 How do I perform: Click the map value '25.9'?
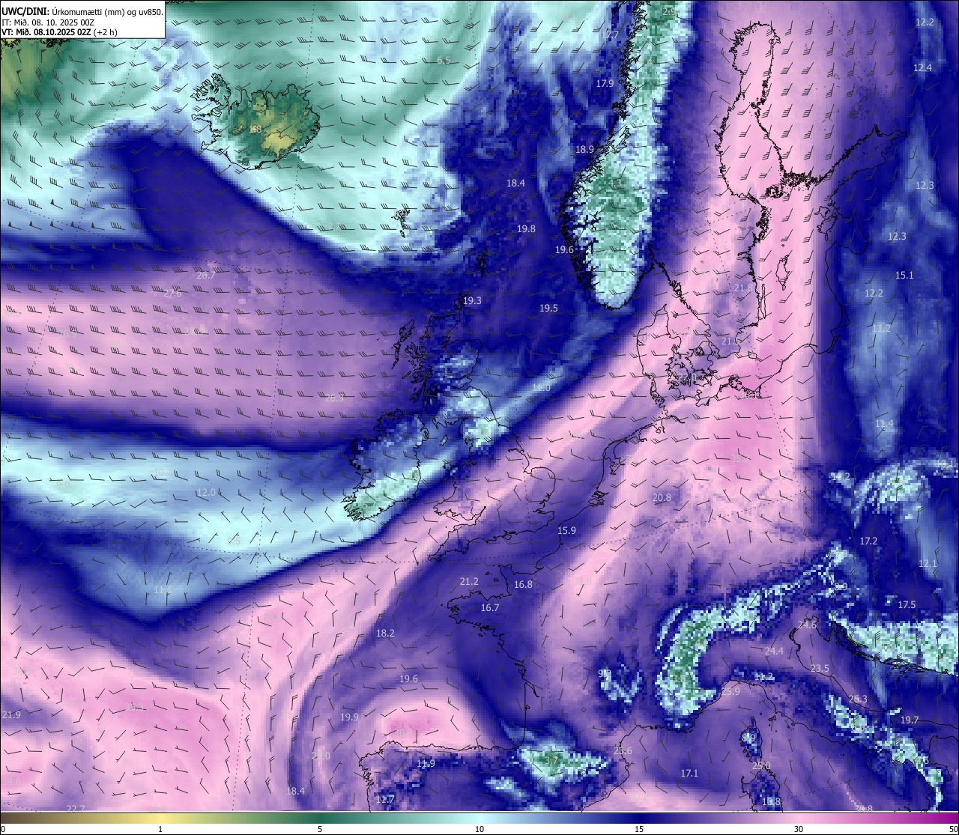pos(730,692)
